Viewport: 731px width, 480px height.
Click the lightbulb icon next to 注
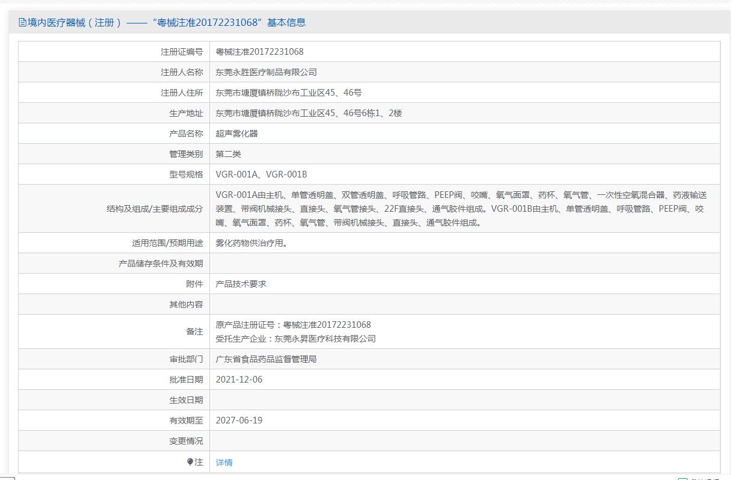pos(190,462)
